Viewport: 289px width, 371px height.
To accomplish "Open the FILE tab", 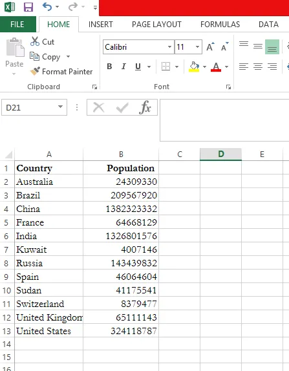I will click(x=17, y=24).
